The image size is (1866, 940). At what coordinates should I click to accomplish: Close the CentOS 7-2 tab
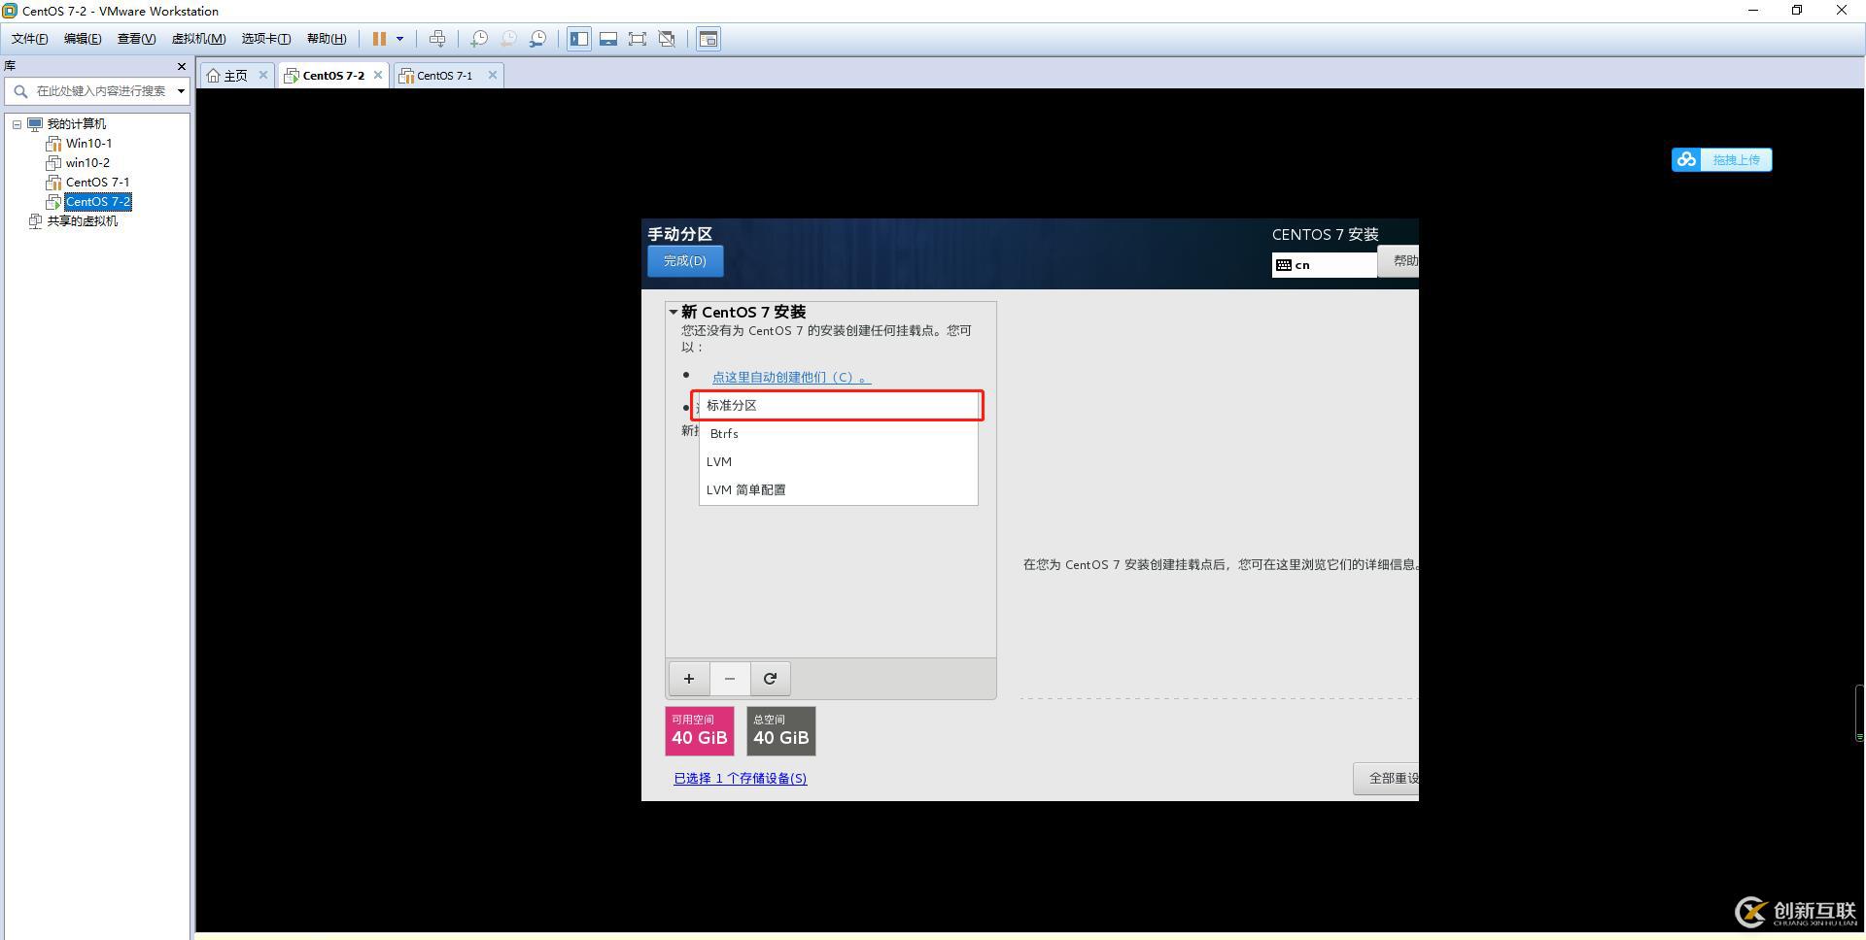(378, 75)
